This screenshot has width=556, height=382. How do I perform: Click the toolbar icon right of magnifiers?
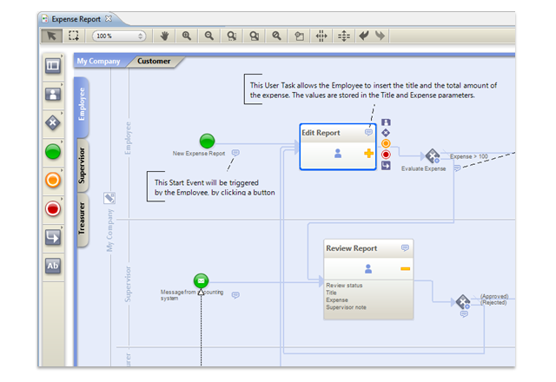(x=299, y=36)
